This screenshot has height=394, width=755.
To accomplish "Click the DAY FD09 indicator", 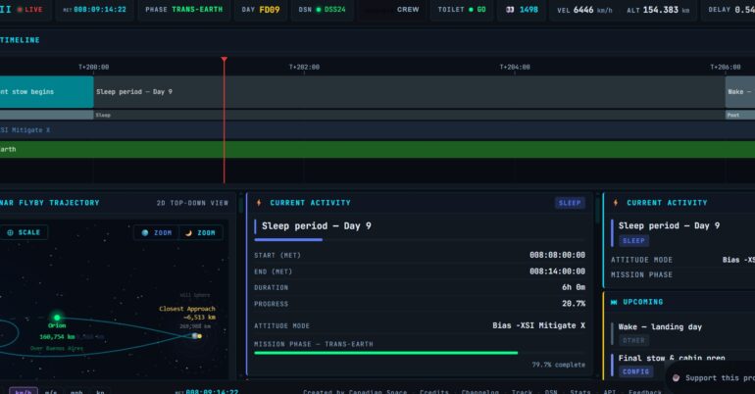I will (260, 9).
